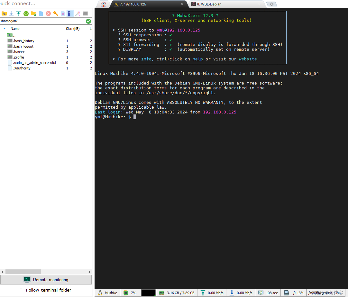Click the CPU chip icon showing 7%
Viewport: 348px width, 298px height.
coord(126,293)
